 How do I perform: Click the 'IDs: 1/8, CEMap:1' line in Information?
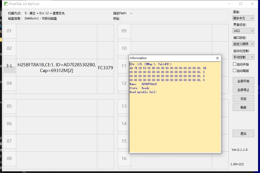[150, 64]
